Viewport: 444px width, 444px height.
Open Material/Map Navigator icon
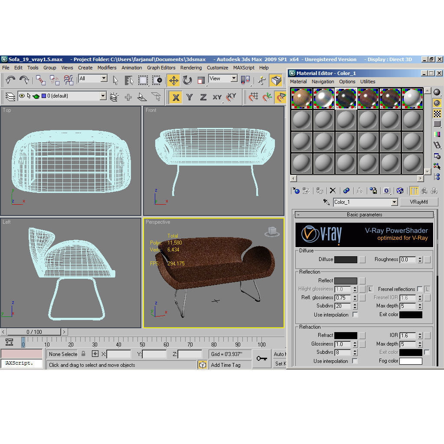437,177
